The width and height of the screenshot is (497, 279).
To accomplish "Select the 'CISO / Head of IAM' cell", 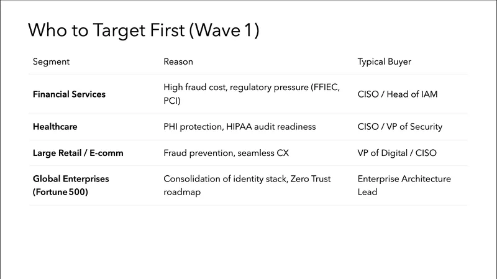I will tap(396, 94).
